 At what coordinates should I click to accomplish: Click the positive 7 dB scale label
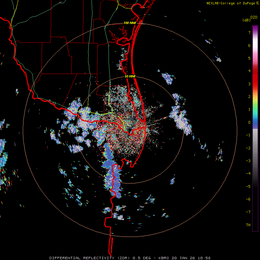tap(249, 32)
